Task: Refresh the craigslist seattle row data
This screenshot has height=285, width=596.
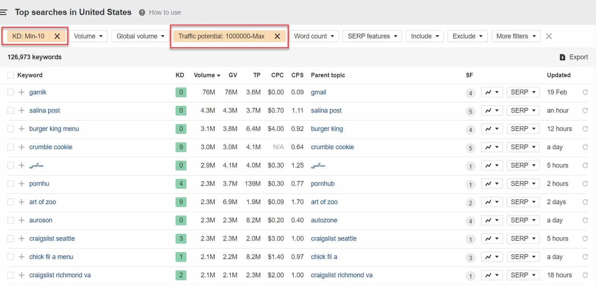Action: point(585,239)
